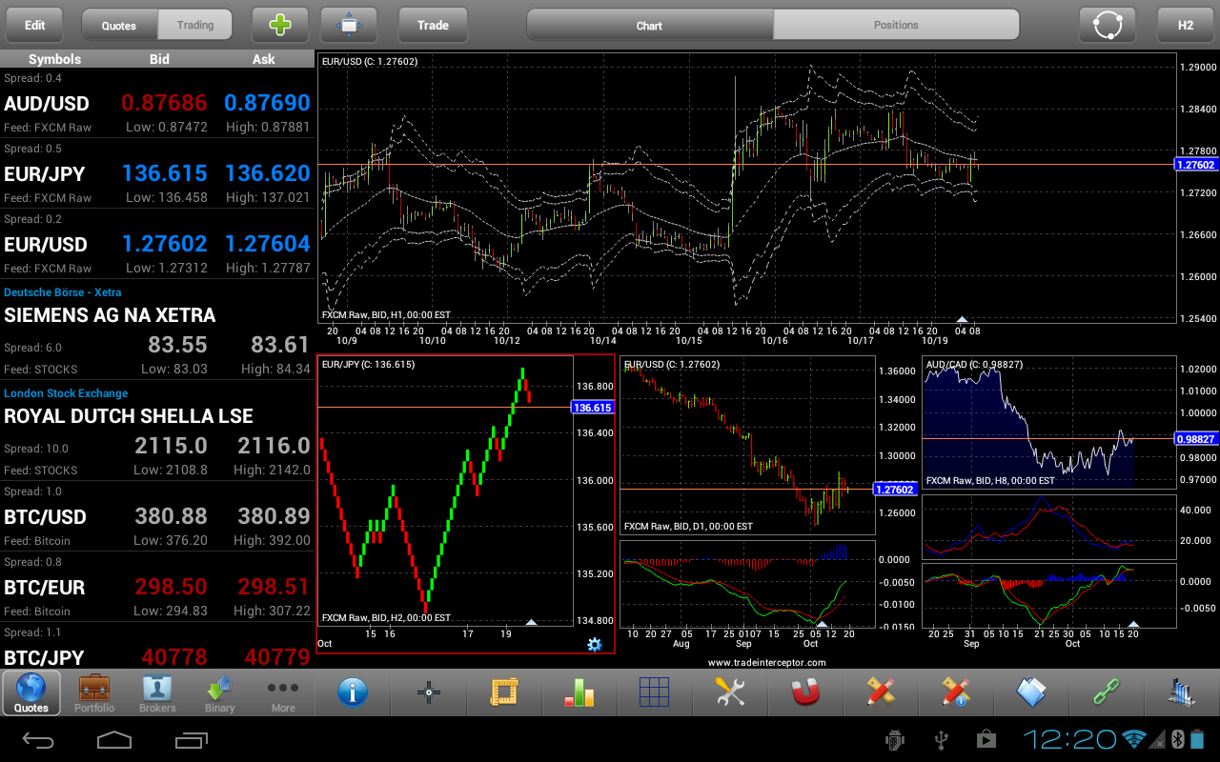Open the blue histogram indicators icon
This screenshot has width=1220, height=762.
[1183, 692]
